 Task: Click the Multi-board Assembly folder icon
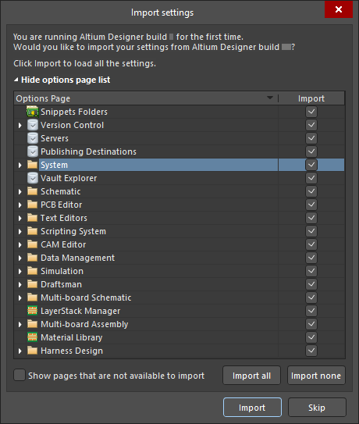(33, 324)
